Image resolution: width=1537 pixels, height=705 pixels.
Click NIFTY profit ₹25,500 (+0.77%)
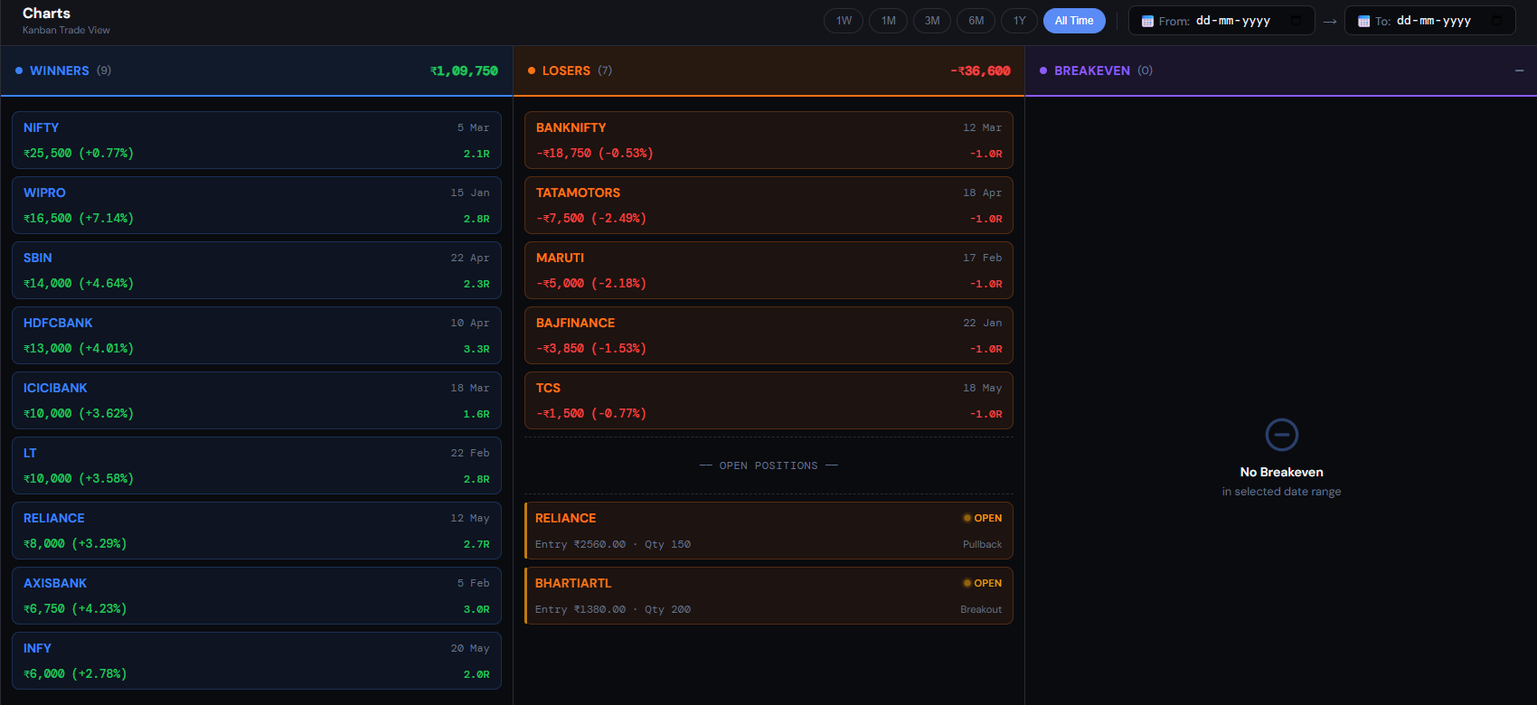(x=79, y=153)
